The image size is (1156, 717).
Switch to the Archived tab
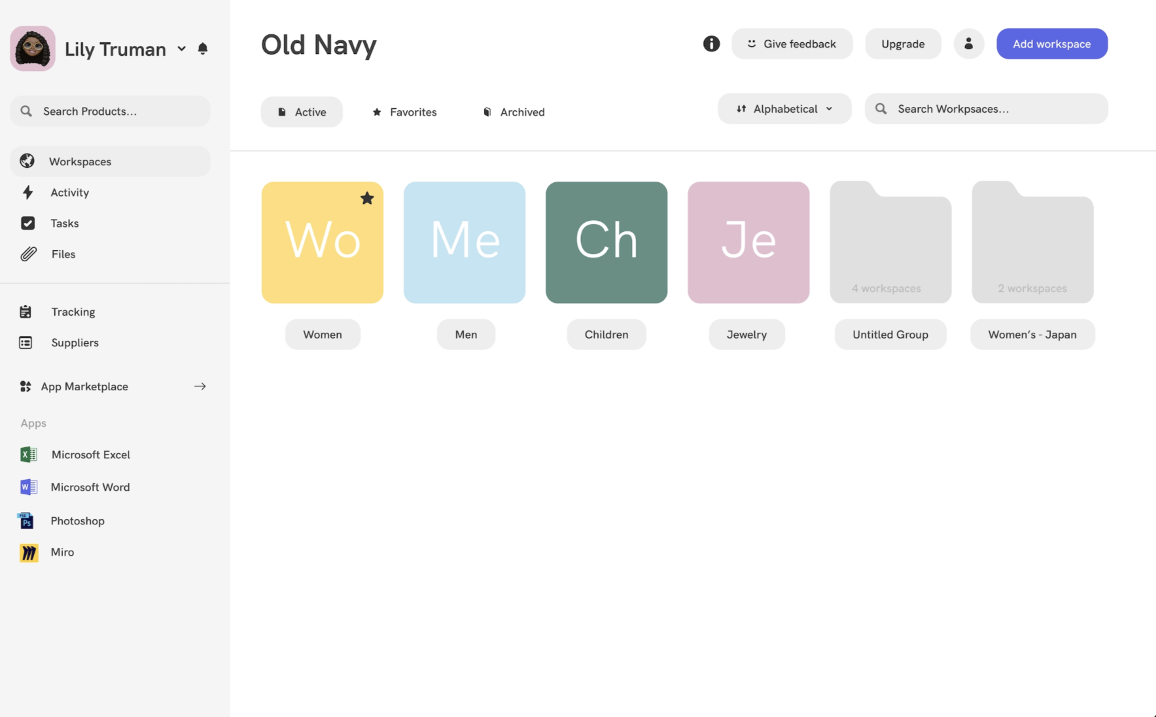[513, 112]
